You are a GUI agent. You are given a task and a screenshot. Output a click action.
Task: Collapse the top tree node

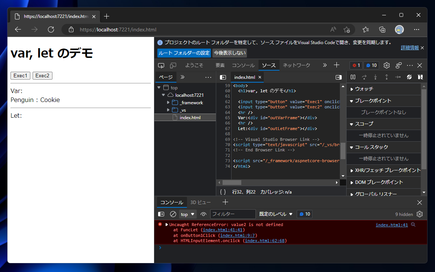tap(159, 87)
